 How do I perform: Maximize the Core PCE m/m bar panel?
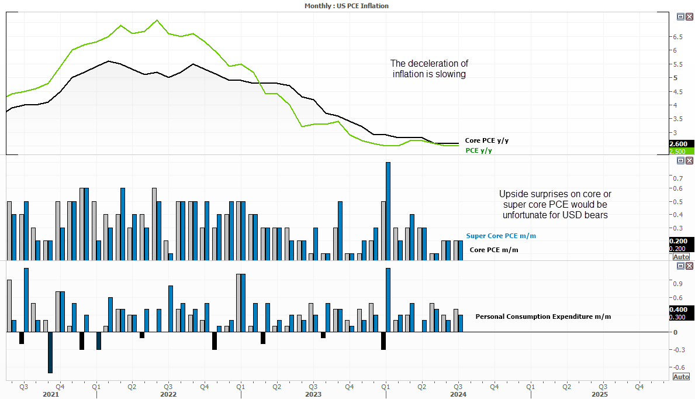(x=681, y=160)
